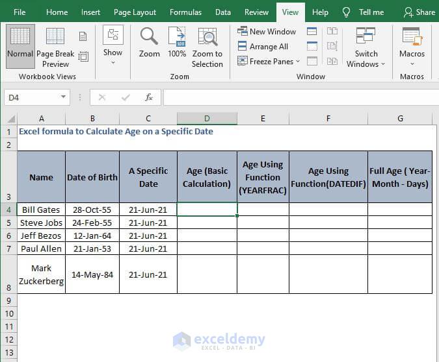Switch to the Data tab
This screenshot has width=439, height=362.
pyautogui.click(x=223, y=12)
